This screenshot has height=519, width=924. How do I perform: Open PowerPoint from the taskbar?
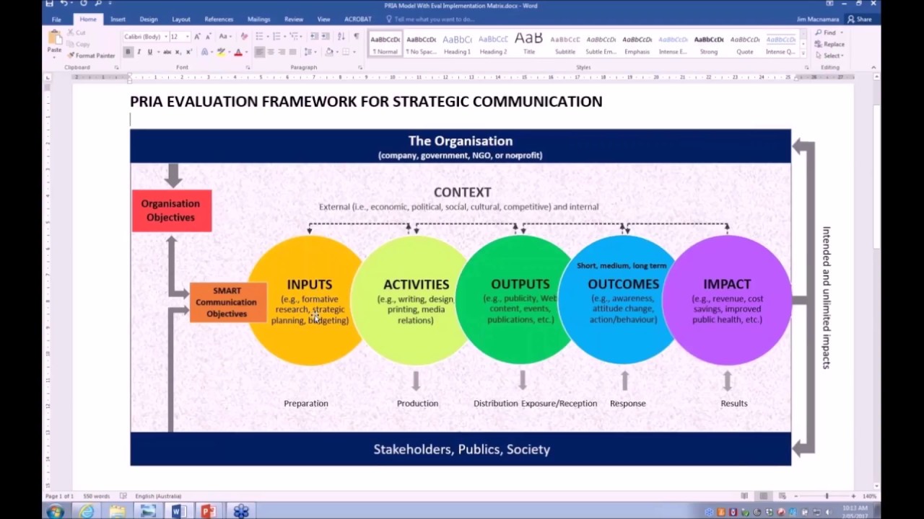pyautogui.click(x=209, y=512)
